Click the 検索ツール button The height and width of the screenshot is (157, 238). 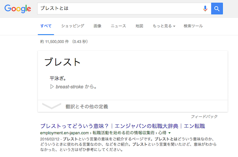click(x=193, y=26)
